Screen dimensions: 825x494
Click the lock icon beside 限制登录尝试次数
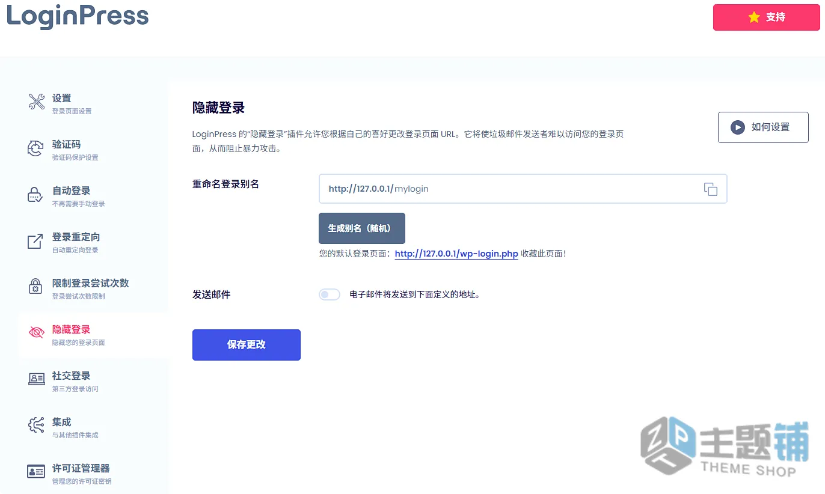point(35,286)
